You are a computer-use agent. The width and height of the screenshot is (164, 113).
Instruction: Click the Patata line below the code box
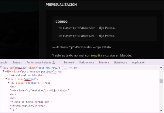pos(82,47)
